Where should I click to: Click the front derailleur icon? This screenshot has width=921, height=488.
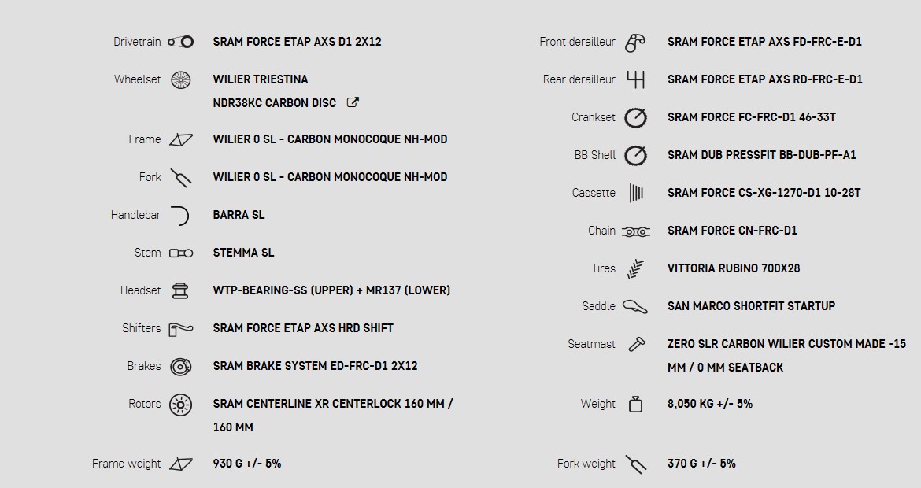(x=635, y=43)
